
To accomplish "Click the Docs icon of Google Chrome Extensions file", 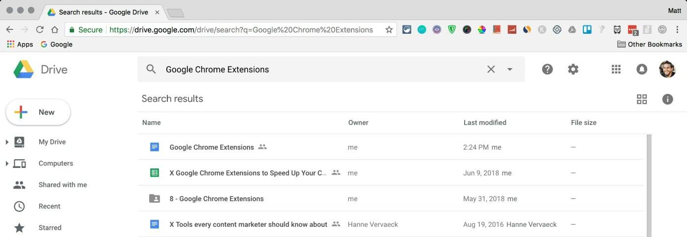I will [155, 147].
